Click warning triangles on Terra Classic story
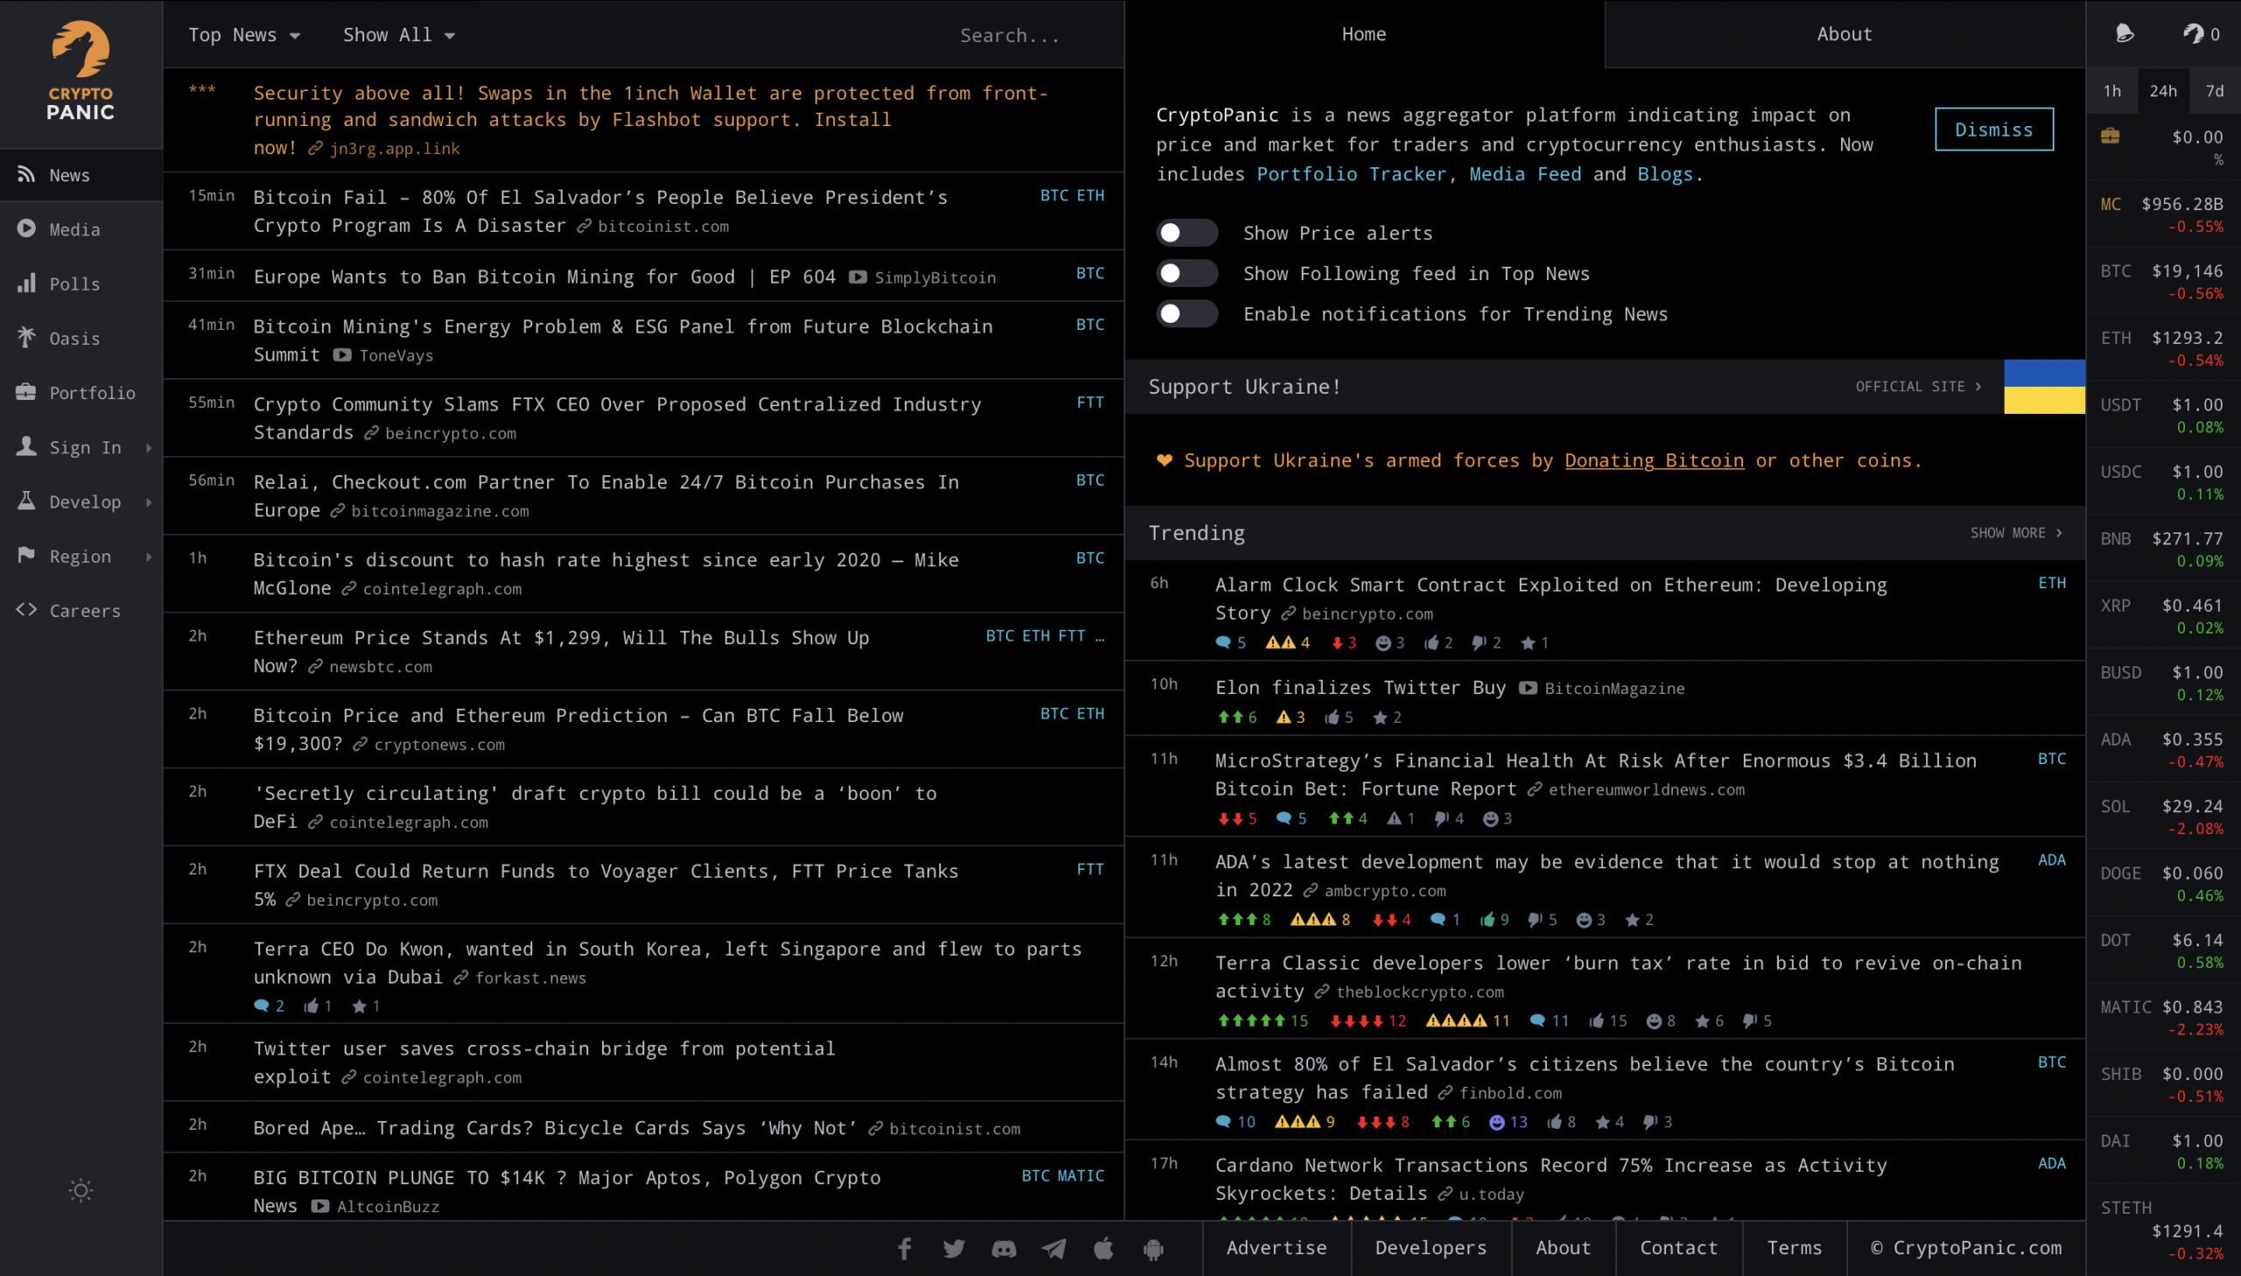Image resolution: width=2241 pixels, height=1276 pixels. 1467,1021
